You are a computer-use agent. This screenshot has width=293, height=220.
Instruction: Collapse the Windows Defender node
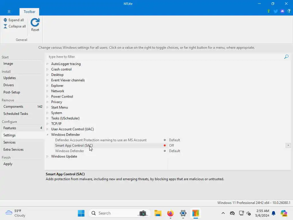(47, 135)
